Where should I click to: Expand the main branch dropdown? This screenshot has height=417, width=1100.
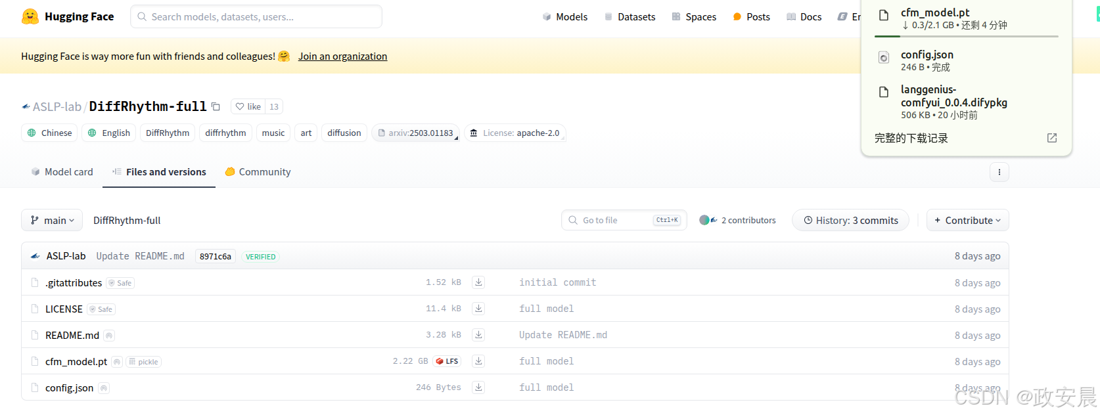52,220
